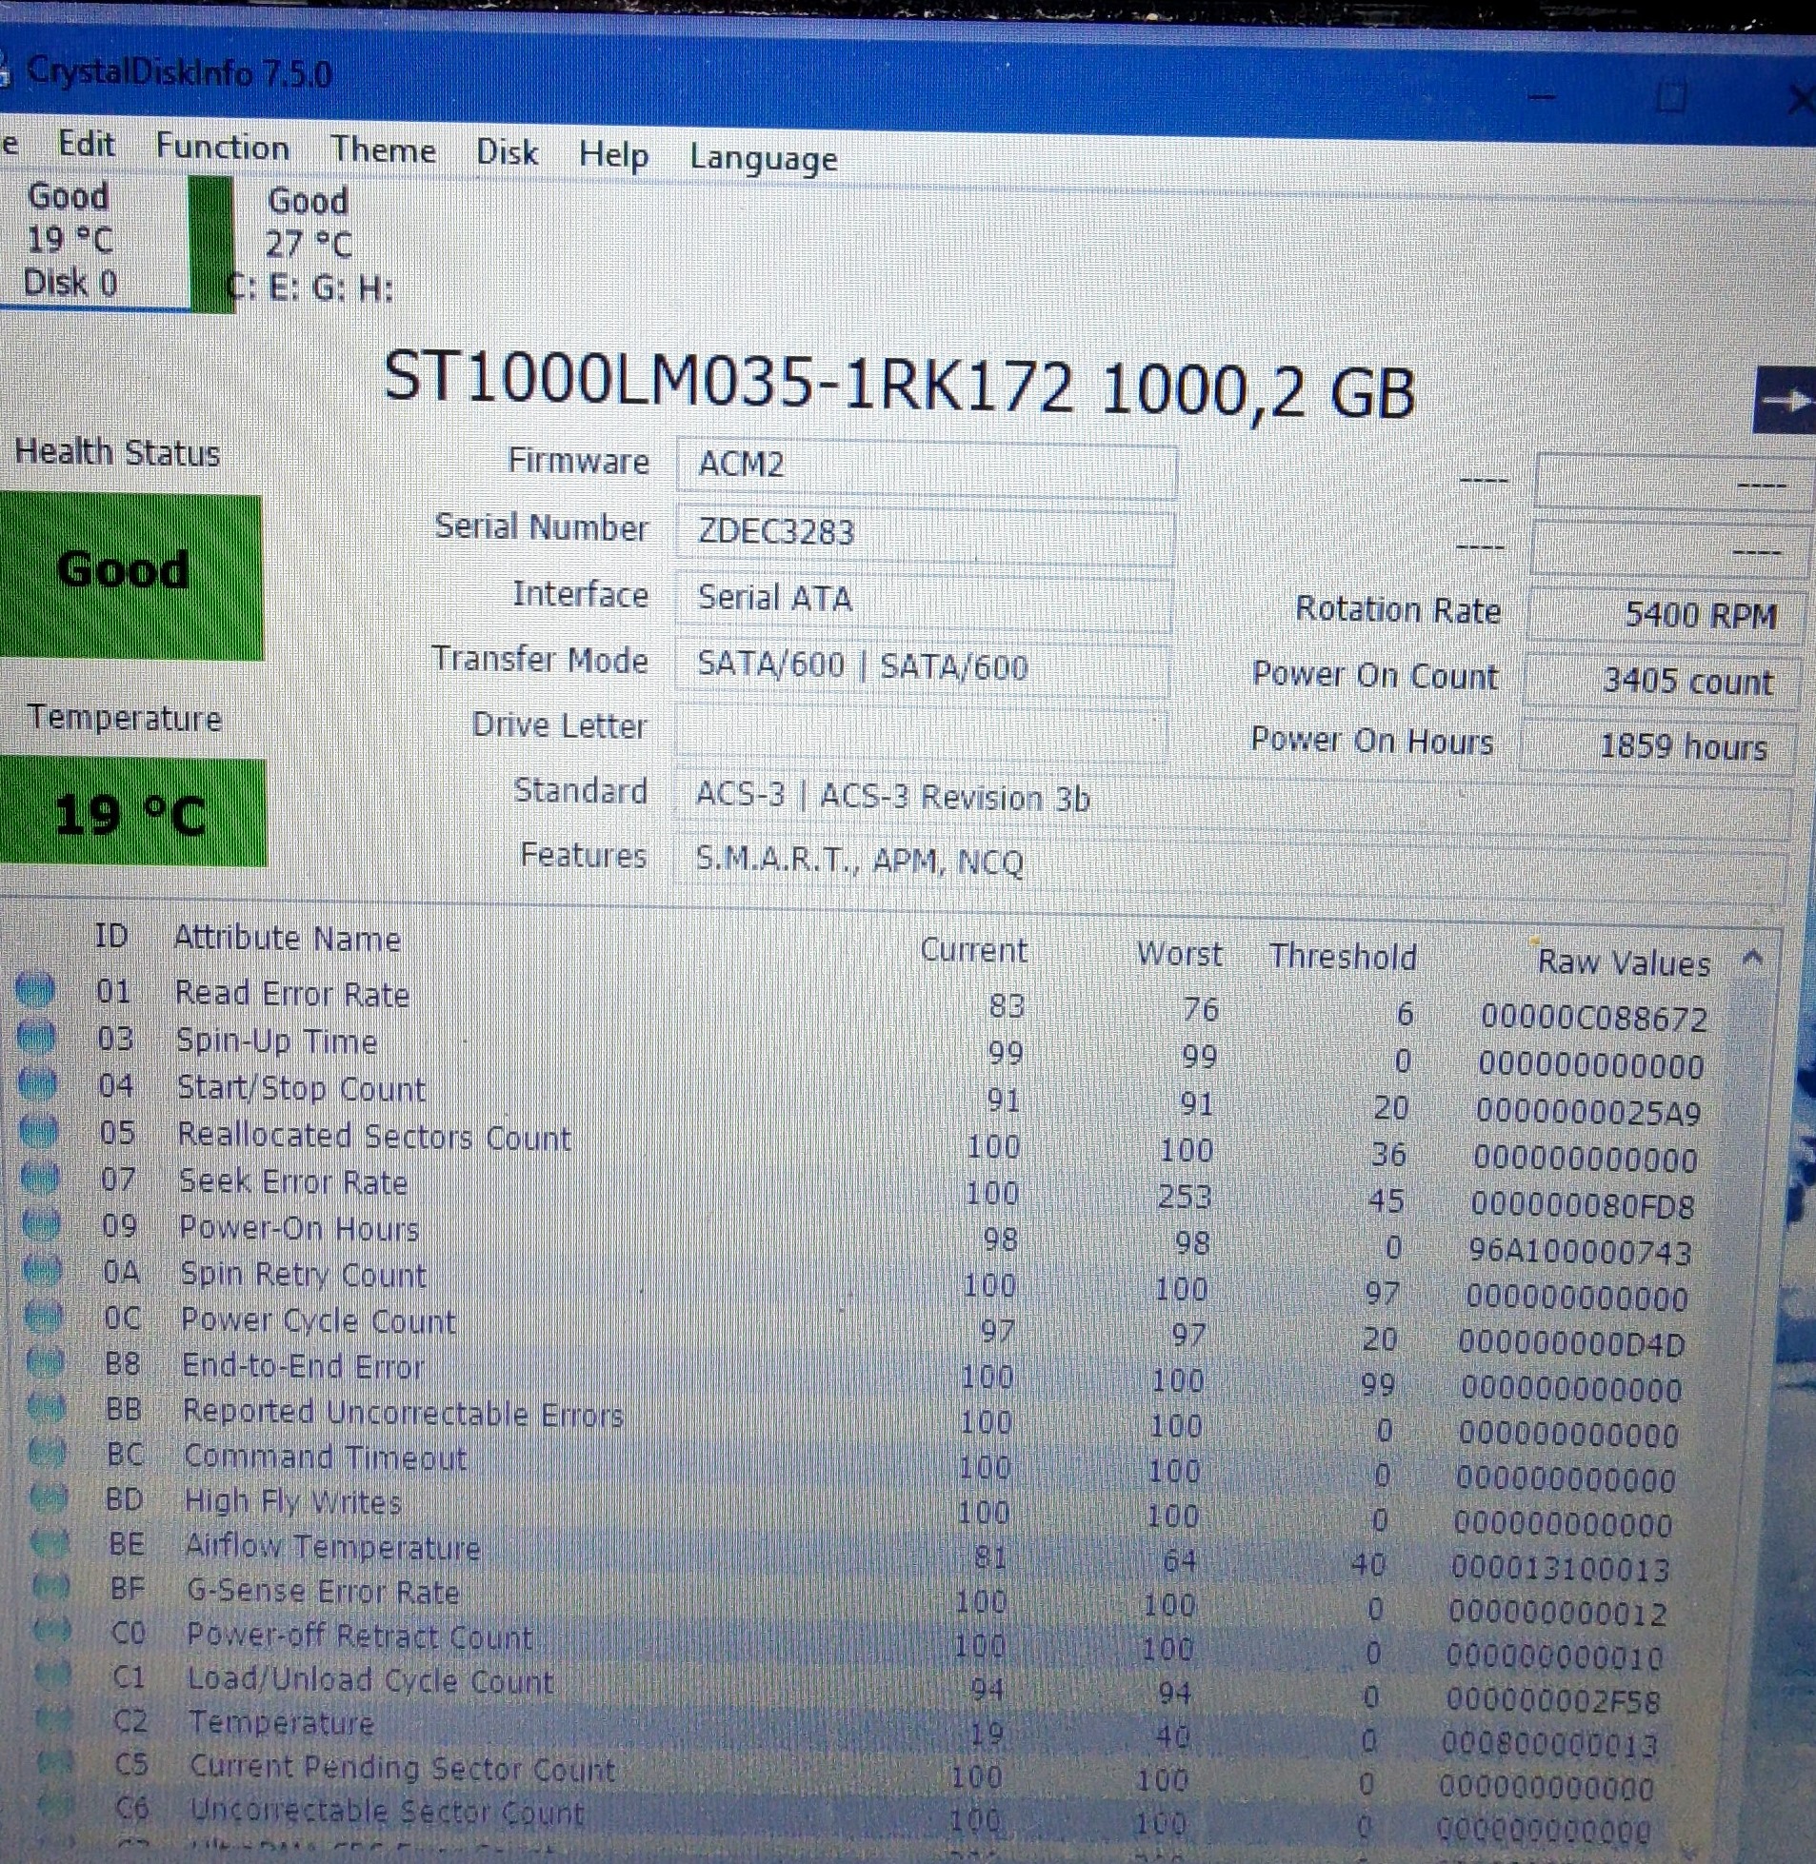The height and width of the screenshot is (1864, 1816).
Task: Select the Read Error Rate attribute name
Action: [x=291, y=994]
